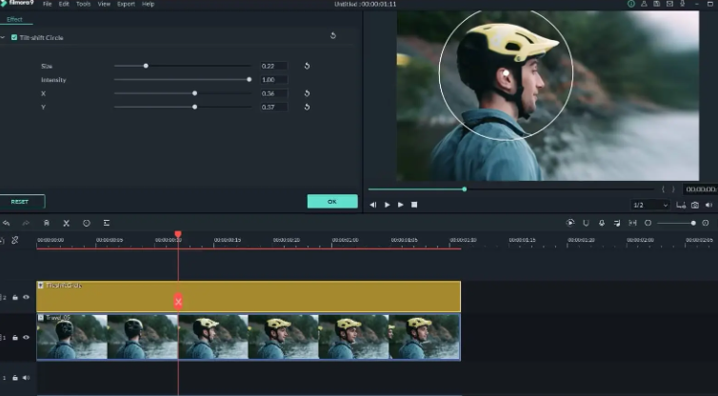
Task: Open speed/duration clock icon in toolbar
Action: 87,223
